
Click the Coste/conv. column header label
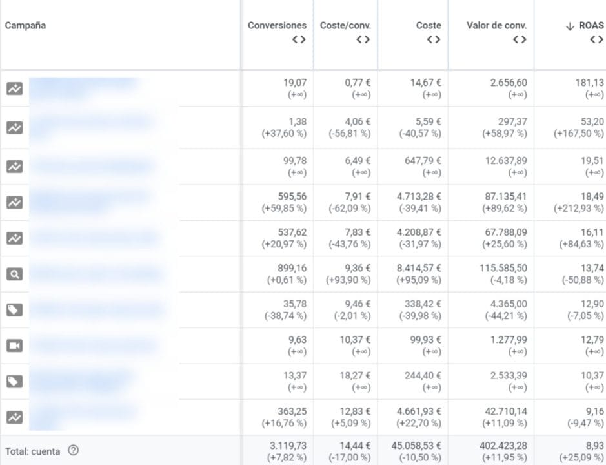pyautogui.click(x=345, y=26)
